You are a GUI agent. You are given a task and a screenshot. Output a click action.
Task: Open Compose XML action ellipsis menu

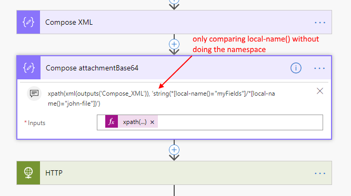pos(320,23)
